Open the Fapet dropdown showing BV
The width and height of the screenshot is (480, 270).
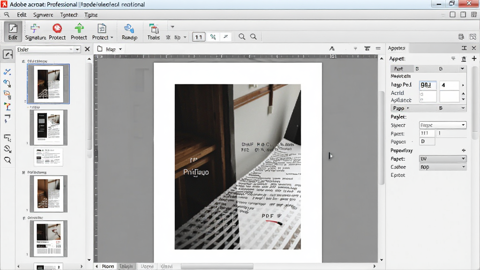[x=442, y=158]
